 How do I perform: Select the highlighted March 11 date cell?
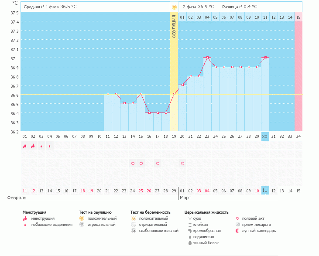265,191
